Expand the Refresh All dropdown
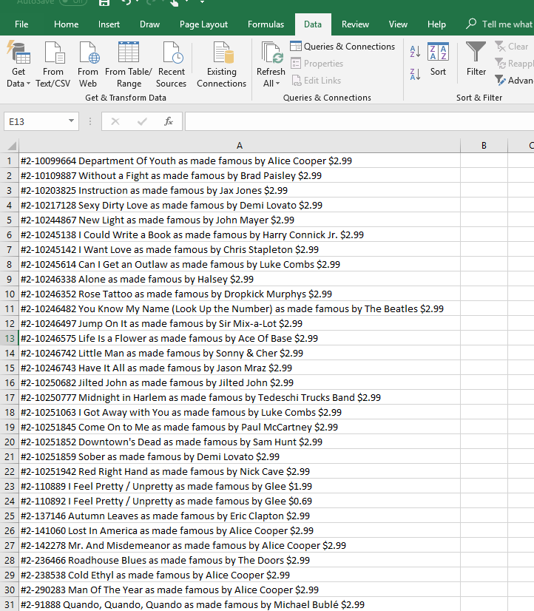 coord(271,83)
